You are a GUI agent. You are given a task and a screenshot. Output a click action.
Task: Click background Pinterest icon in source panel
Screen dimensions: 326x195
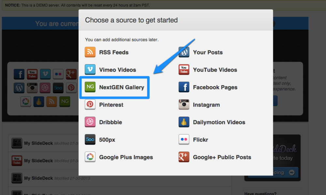(71, 88)
